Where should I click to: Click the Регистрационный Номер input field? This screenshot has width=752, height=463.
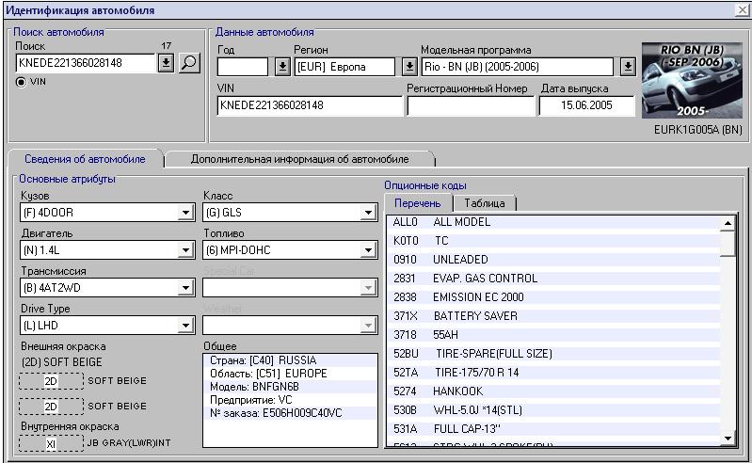click(469, 105)
